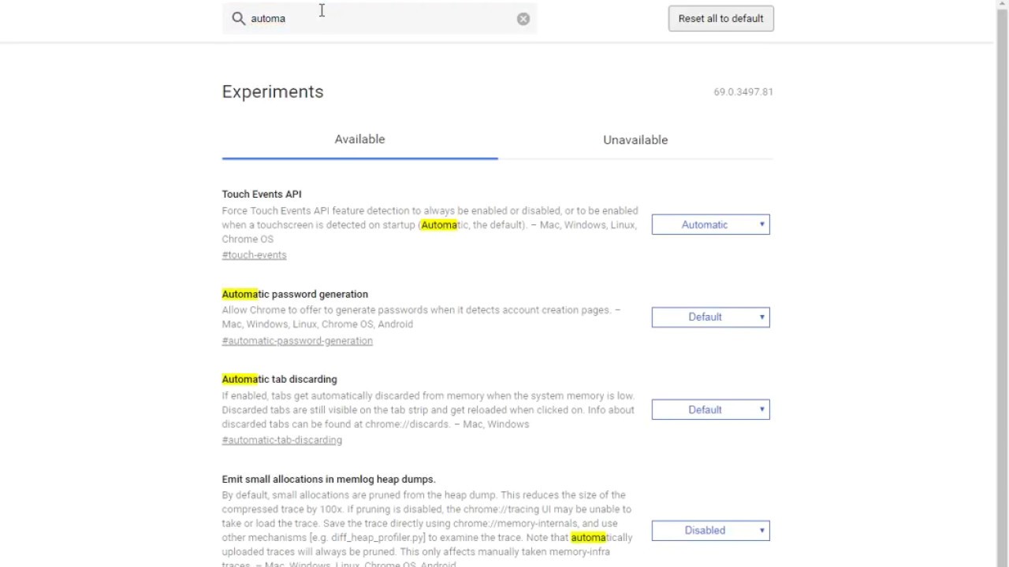1009x567 pixels.
Task: Click the Emit small allocations heading
Action: pyautogui.click(x=329, y=479)
